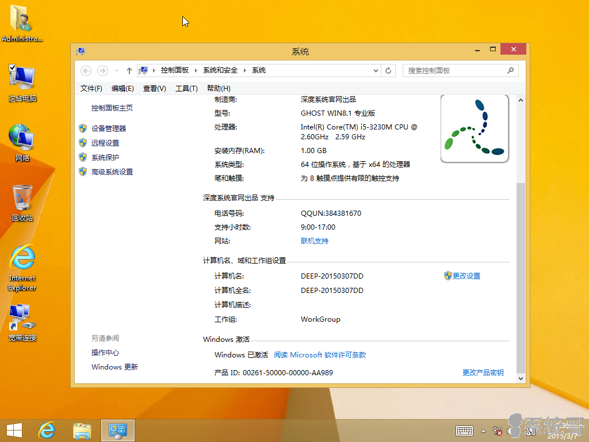Expand breadcrumb arrow after 系统和安全
Image resolution: width=589 pixels, height=442 pixels.
click(x=244, y=71)
